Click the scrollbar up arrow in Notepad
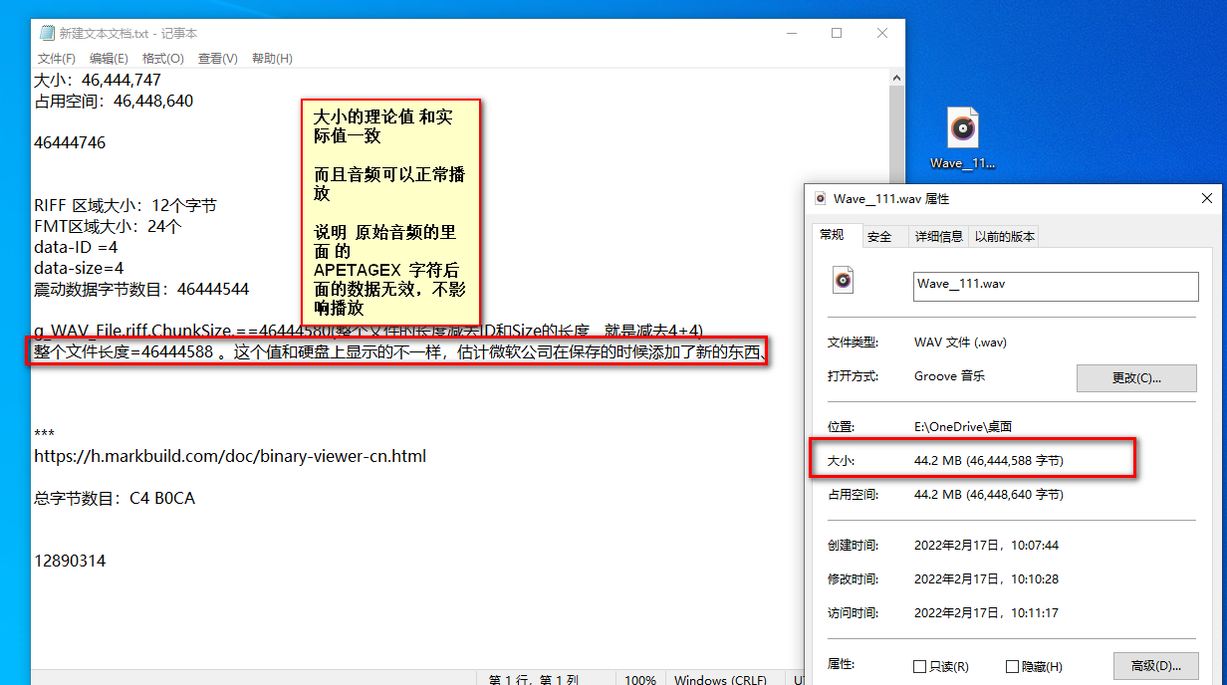Image resolution: width=1227 pixels, height=685 pixels. 896,76
